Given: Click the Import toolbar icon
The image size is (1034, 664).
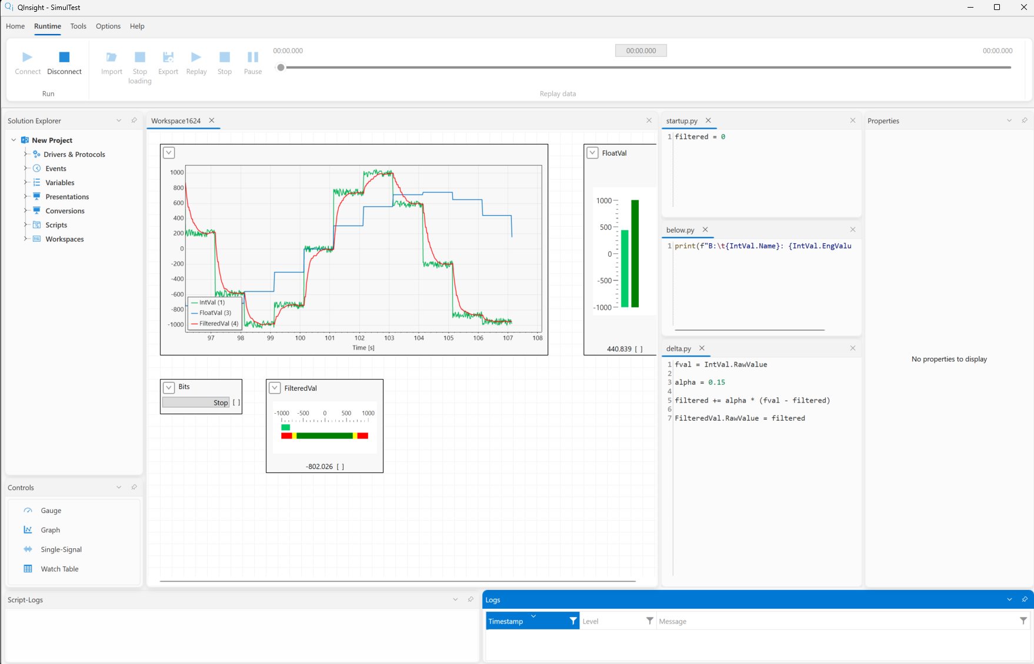Looking at the screenshot, I should (x=111, y=57).
